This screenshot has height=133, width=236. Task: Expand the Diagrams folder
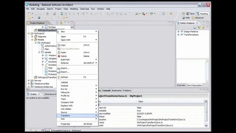32,37
